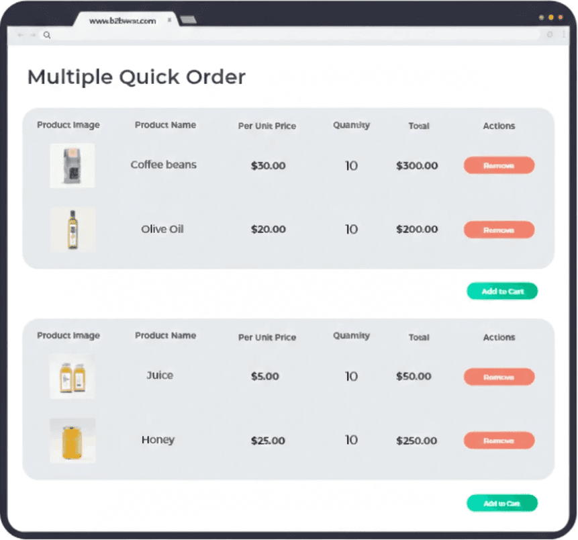Open Olive Oil bottle thumbnail
The image size is (578, 540).
[73, 230]
